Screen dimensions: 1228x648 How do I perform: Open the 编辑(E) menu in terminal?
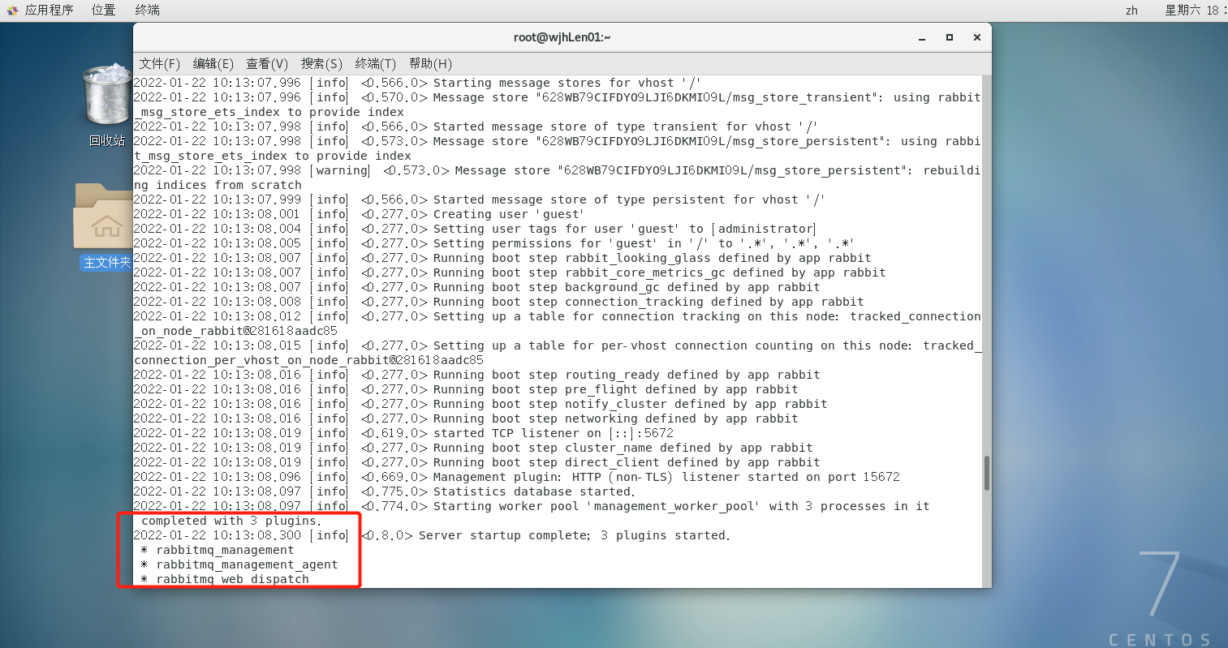click(213, 63)
